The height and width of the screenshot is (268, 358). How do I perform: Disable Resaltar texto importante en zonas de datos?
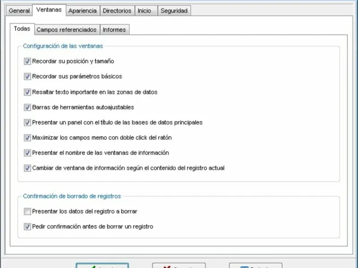point(27,92)
